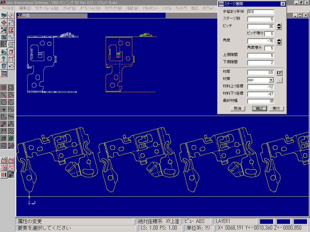Open the 材質 spc dropdown

[271, 80]
